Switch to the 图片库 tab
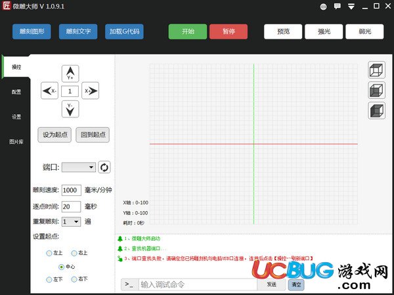The image size is (394, 295). pyautogui.click(x=16, y=142)
